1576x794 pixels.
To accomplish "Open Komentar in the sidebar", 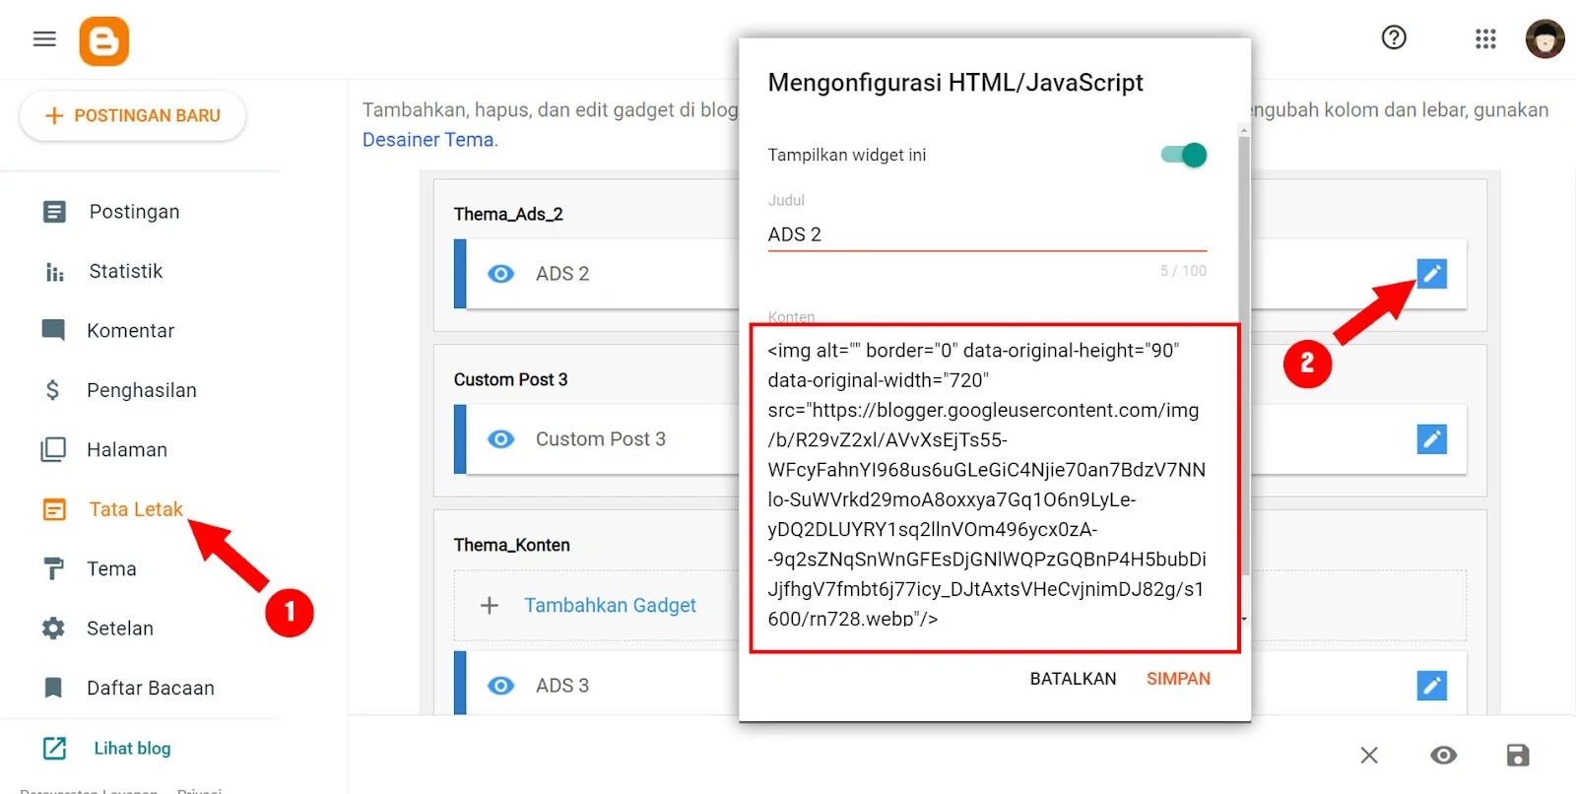I will click(131, 331).
